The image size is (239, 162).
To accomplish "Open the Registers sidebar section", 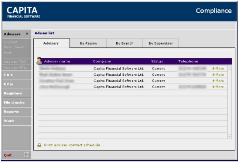I will coord(17,93).
